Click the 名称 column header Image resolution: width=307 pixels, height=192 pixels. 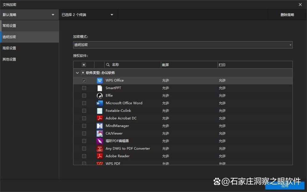pos(132,65)
